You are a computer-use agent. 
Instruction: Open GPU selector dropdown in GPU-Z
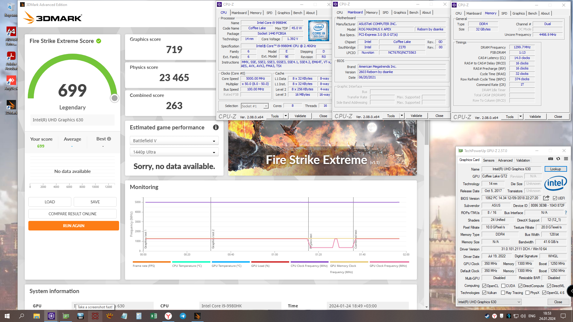click(x=489, y=302)
